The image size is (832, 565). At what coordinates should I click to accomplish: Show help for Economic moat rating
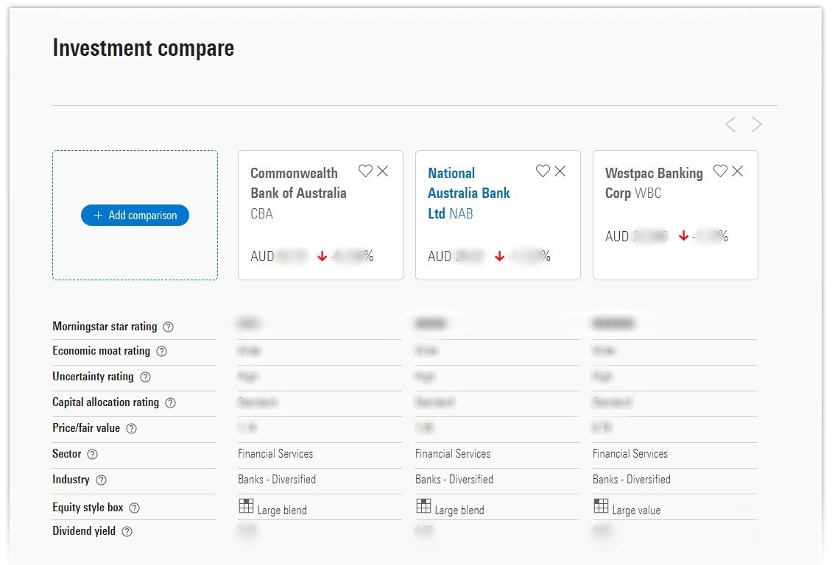tap(162, 352)
